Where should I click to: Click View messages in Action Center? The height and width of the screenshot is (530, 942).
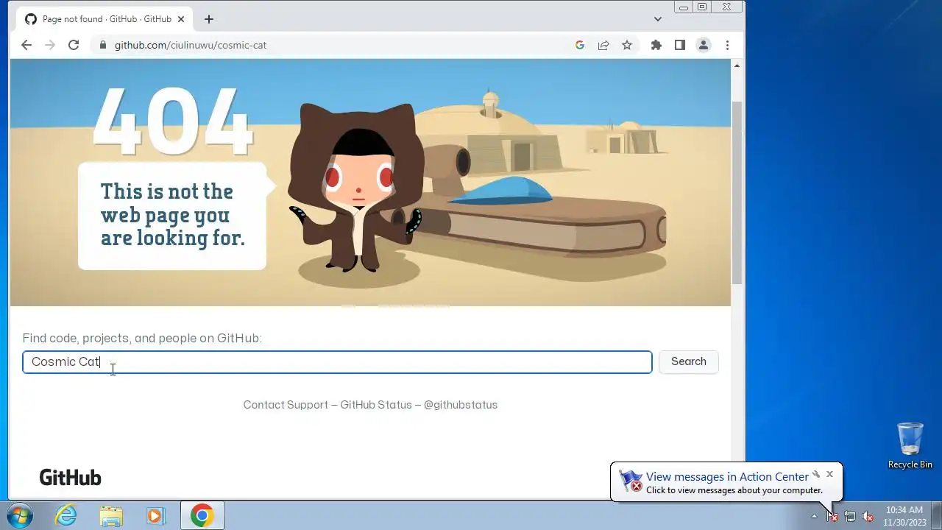click(x=727, y=477)
